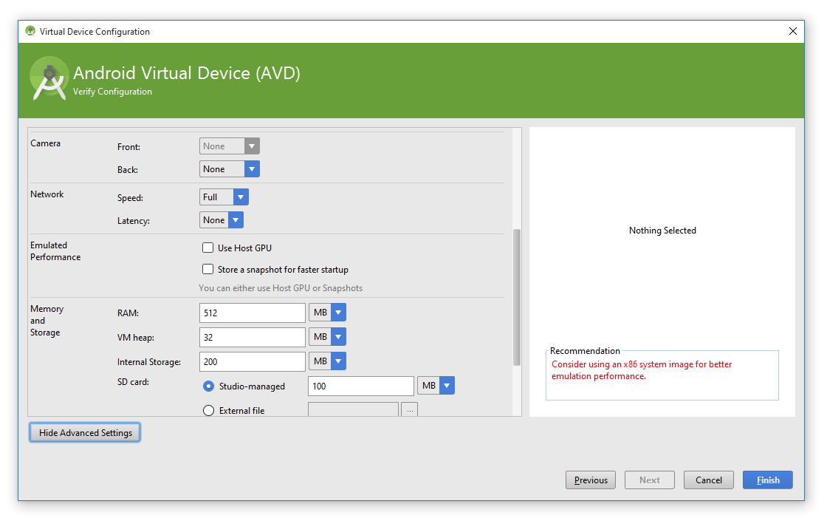
Task: Cancel the AVD configuration
Action: click(x=708, y=480)
